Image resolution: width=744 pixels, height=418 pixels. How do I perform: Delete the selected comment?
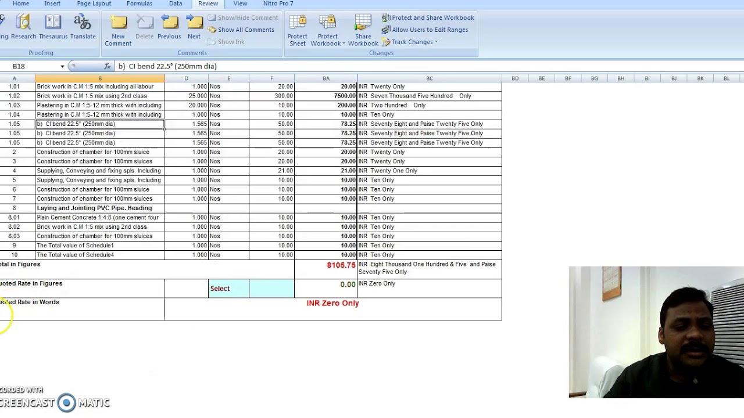click(x=144, y=27)
